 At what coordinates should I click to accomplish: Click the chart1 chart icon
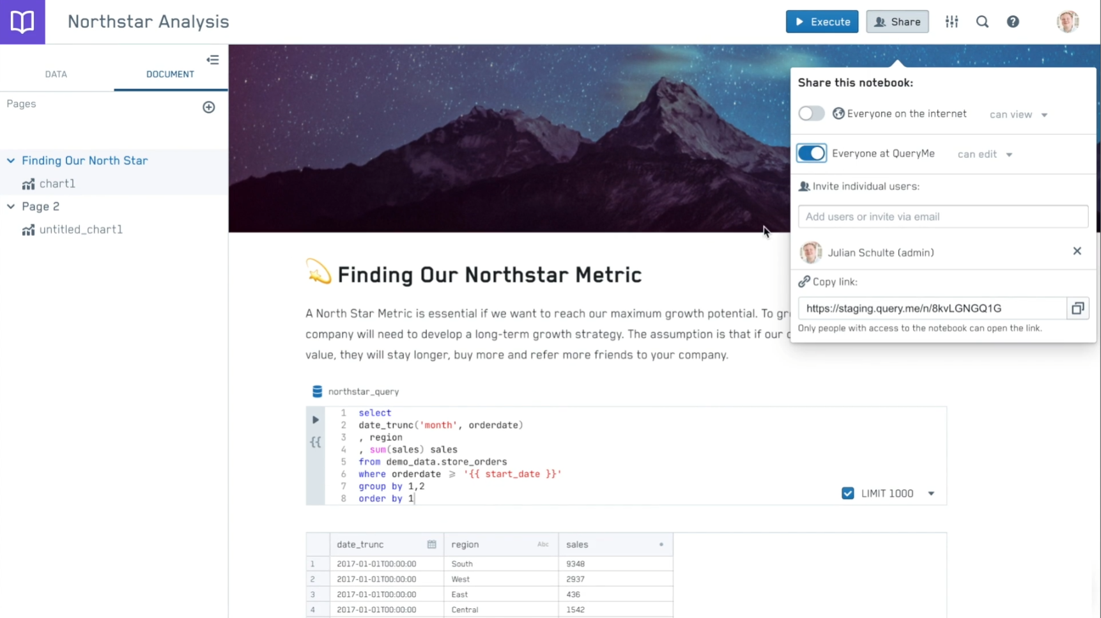click(x=28, y=184)
